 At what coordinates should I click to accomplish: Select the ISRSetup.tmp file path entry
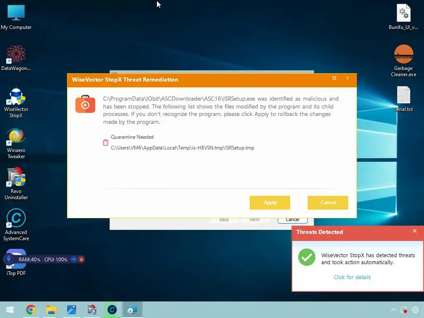(x=183, y=148)
